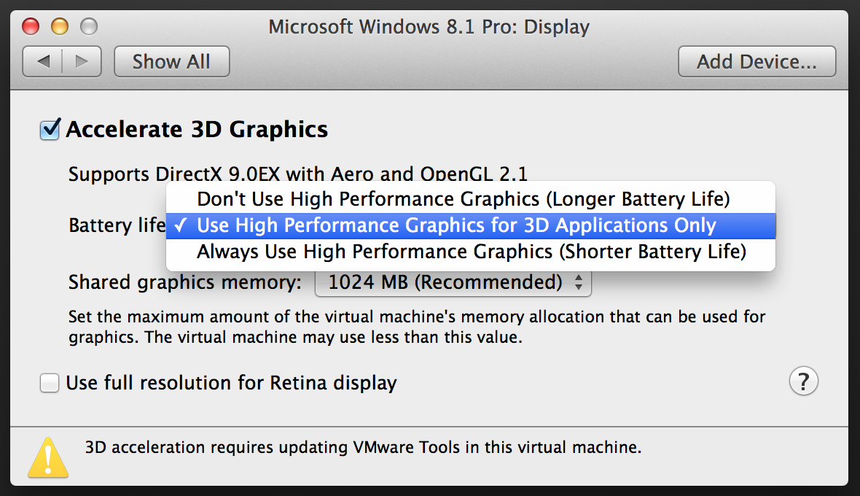Enable full resolution for Retina display

(50, 383)
